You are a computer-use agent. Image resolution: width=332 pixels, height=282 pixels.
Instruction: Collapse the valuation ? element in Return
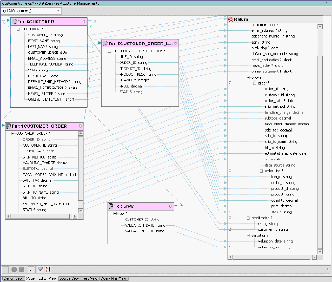(248, 235)
